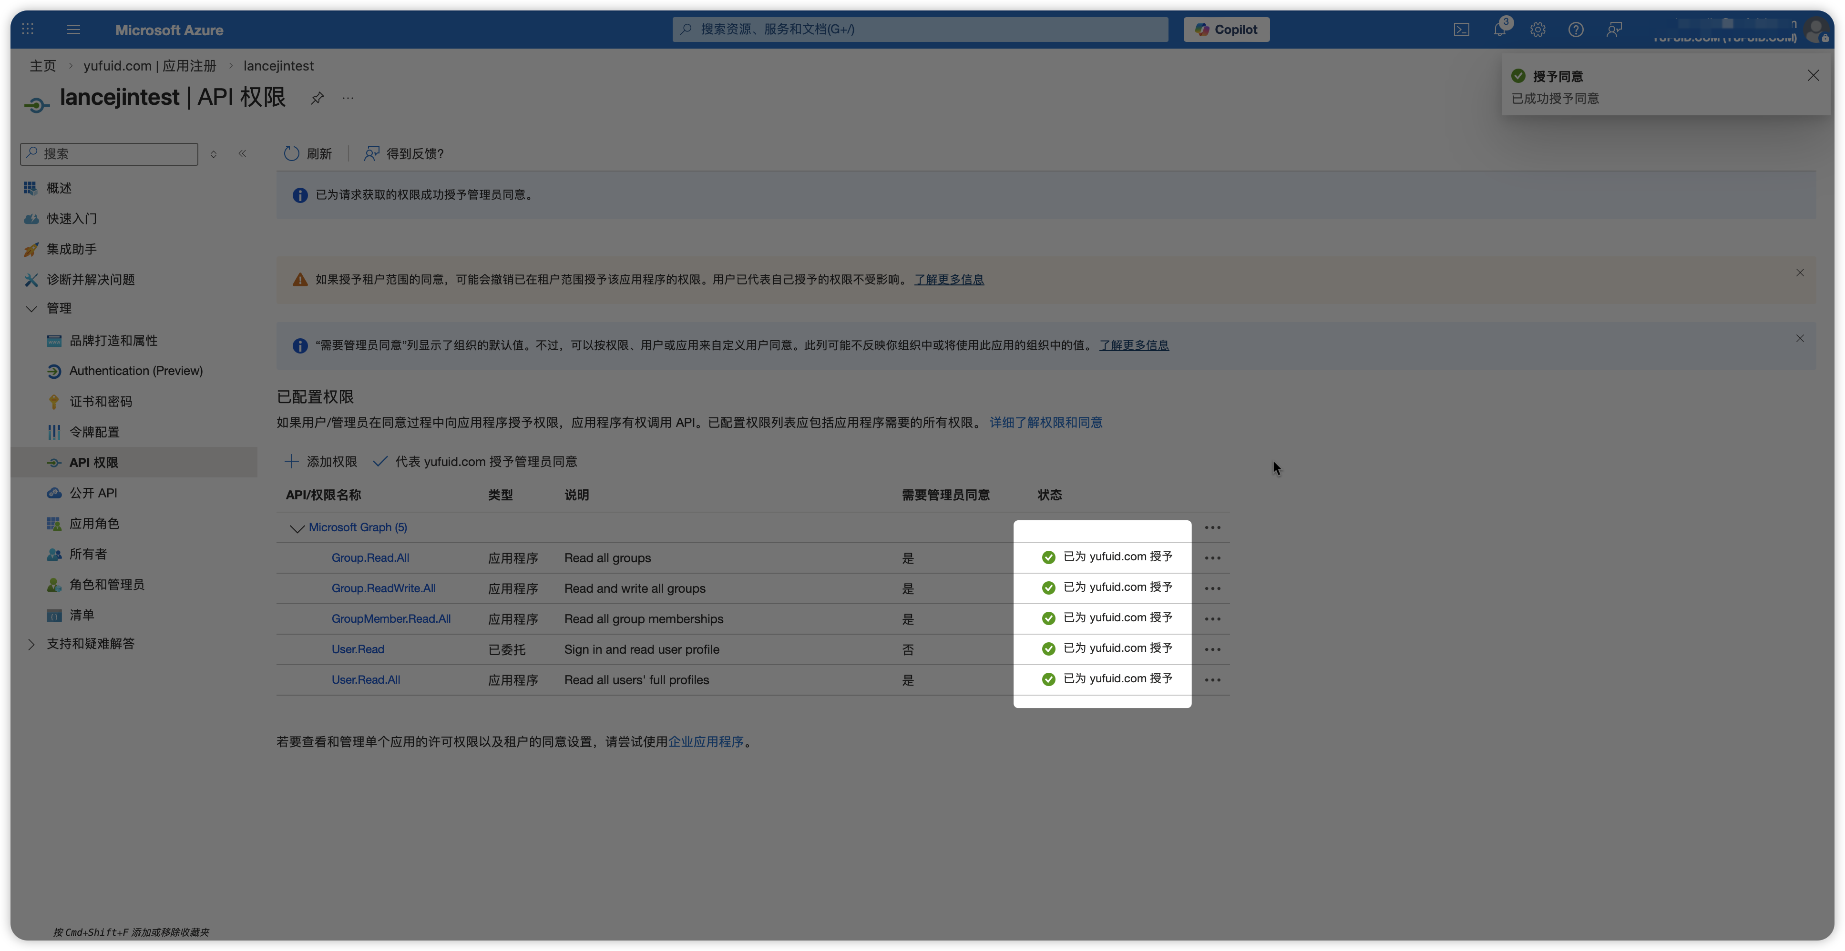Open 证书和密码 in the sidebar
The image size is (1845, 951).
(100, 402)
